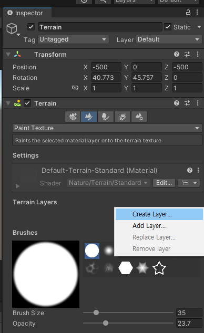Choose Add Layer... from the menu
This screenshot has width=204, height=333.
[x=159, y=225]
